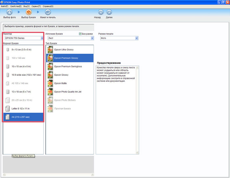230x178 pixels.
Task: Click the Предостережение box scroll down arrow
Action: pos(137,152)
